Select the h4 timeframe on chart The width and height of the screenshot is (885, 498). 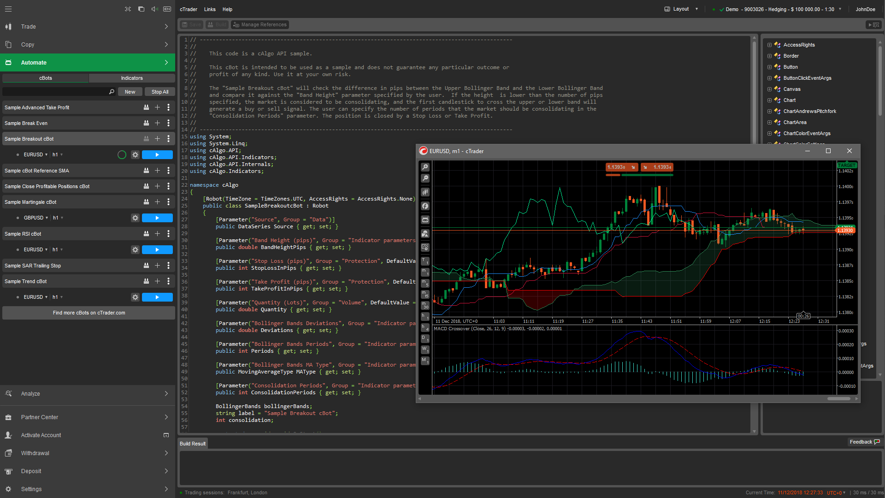pyautogui.click(x=425, y=327)
